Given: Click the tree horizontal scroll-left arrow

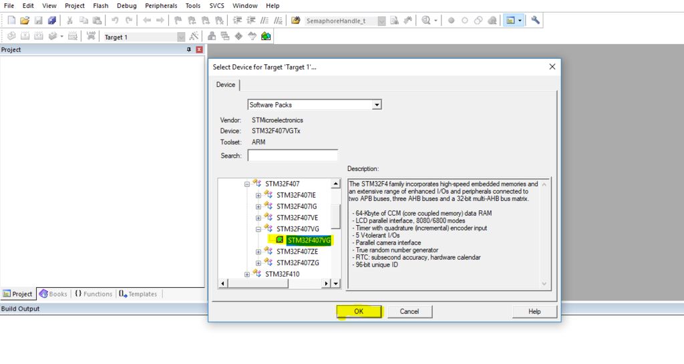Looking at the screenshot, I should 222,283.
